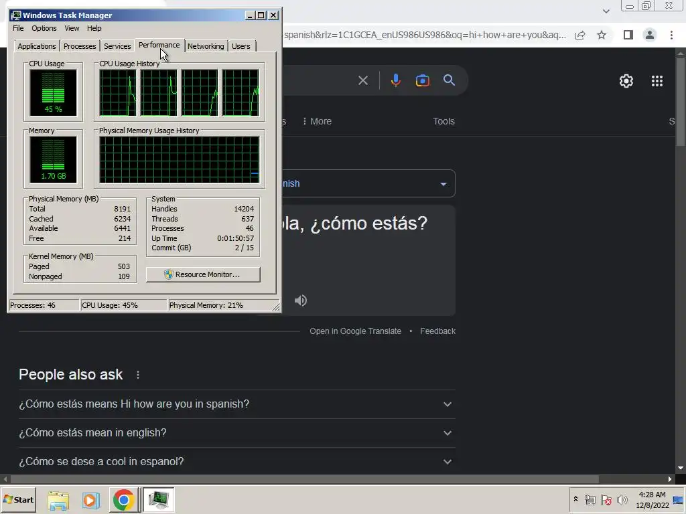
Task: Bookmark this page with star icon
Action: pyautogui.click(x=602, y=35)
